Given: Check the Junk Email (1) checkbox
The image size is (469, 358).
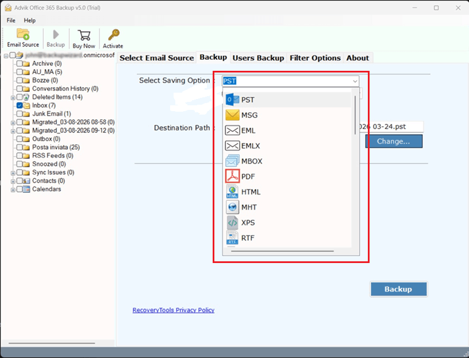Looking at the screenshot, I should 20,114.
